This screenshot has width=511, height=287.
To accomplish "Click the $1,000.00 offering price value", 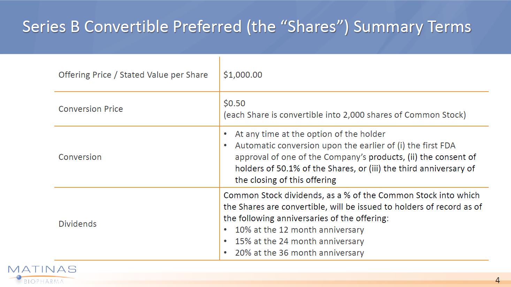I will 243,75.
